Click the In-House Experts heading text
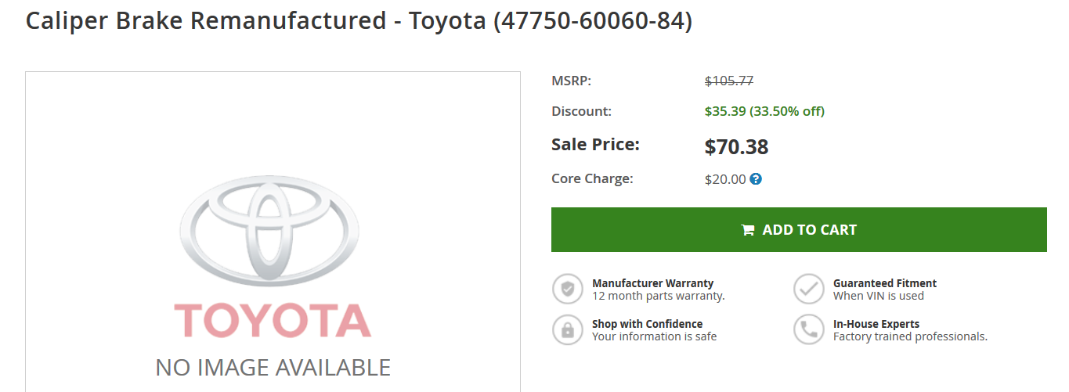 point(876,324)
